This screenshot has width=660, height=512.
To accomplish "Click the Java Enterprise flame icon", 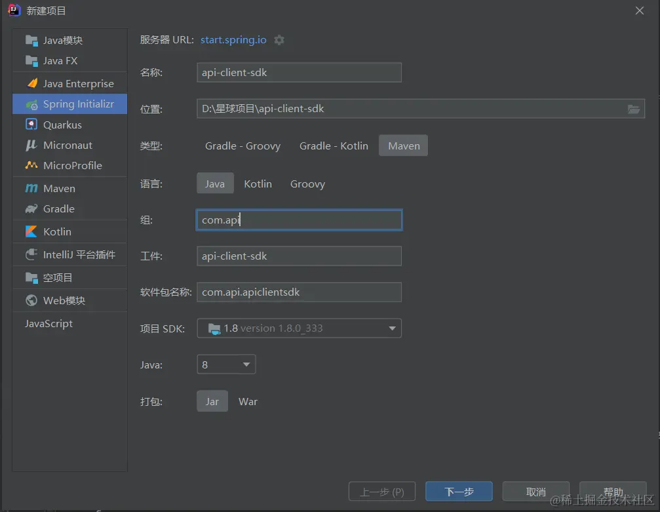I will coord(32,83).
